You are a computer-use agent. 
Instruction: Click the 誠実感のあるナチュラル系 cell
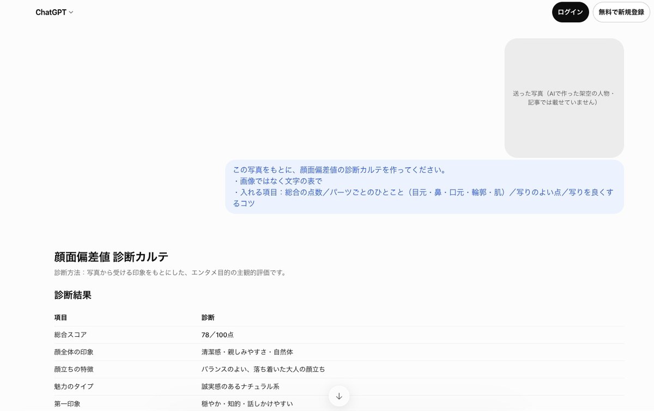click(240, 386)
